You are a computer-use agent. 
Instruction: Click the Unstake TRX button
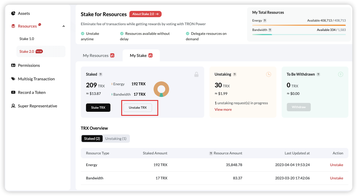coord(138,108)
